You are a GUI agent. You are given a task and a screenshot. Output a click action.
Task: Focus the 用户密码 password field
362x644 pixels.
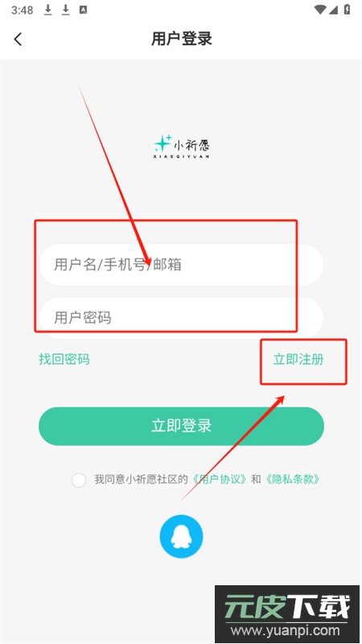tap(181, 317)
